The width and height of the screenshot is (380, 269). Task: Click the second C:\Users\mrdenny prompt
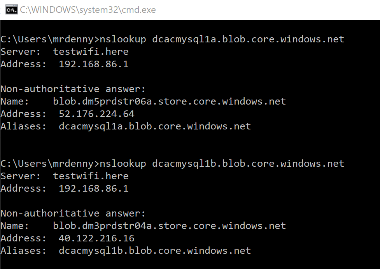(50, 164)
